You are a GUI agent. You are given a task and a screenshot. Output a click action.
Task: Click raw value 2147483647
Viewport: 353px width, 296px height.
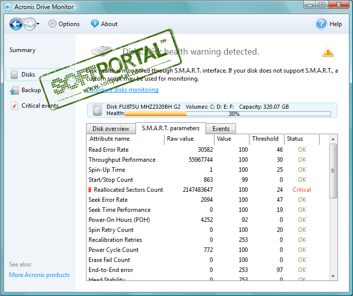[197, 190]
